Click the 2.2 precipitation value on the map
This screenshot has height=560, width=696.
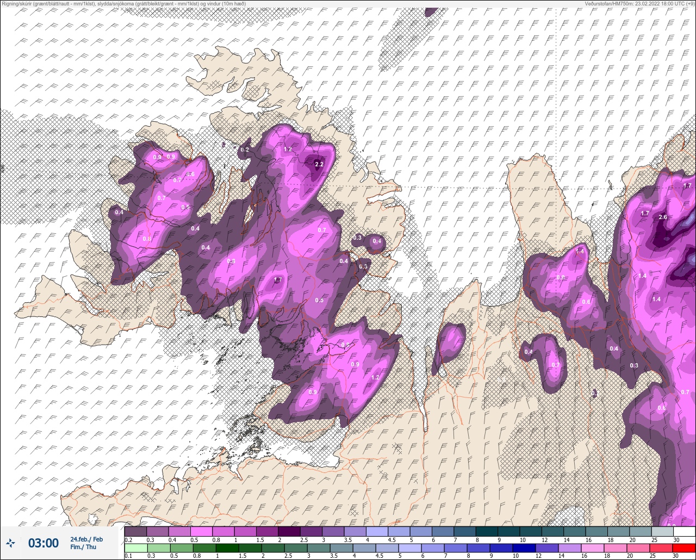[319, 164]
